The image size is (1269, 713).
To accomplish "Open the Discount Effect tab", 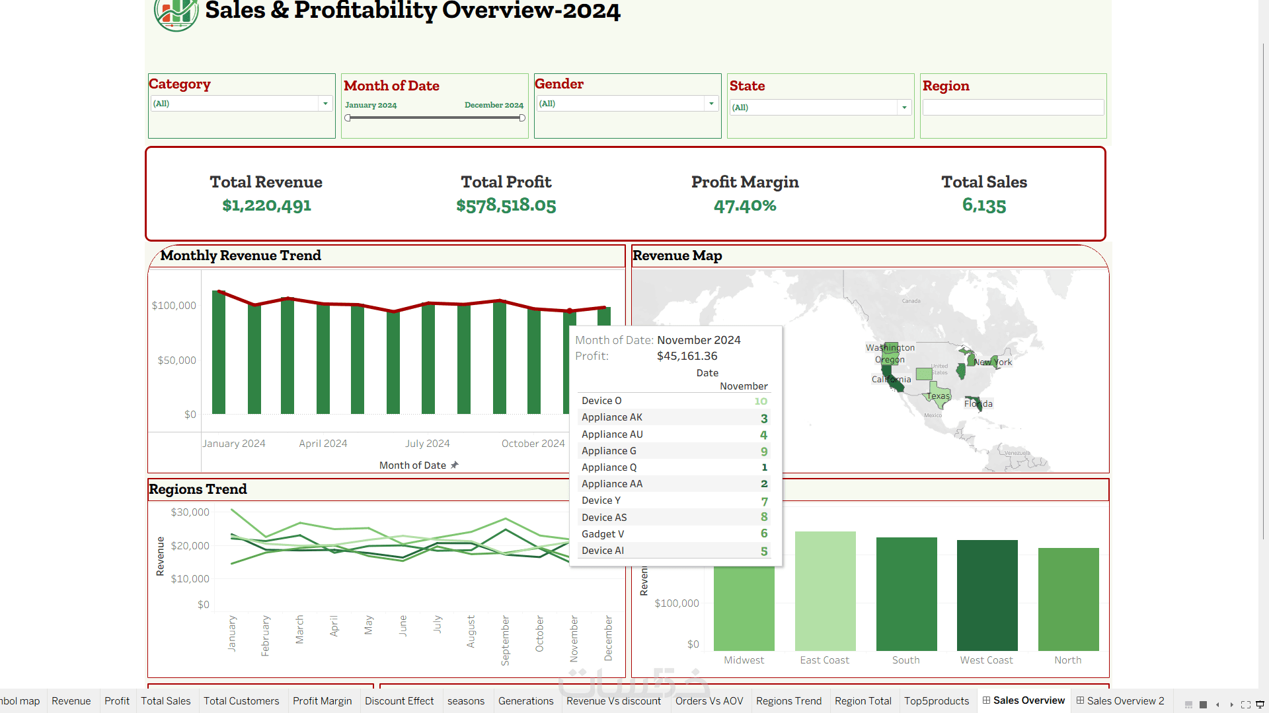I will pos(399,700).
